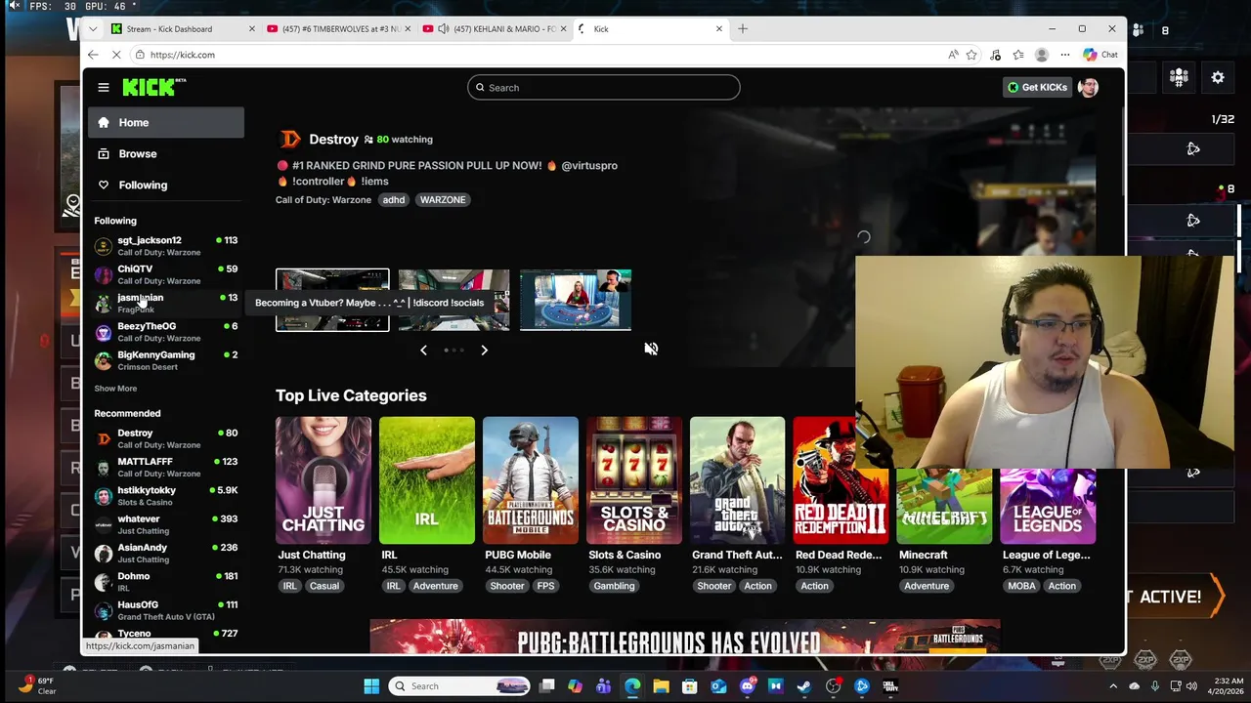Open the Destroy channel name in the featured stream

point(333,140)
